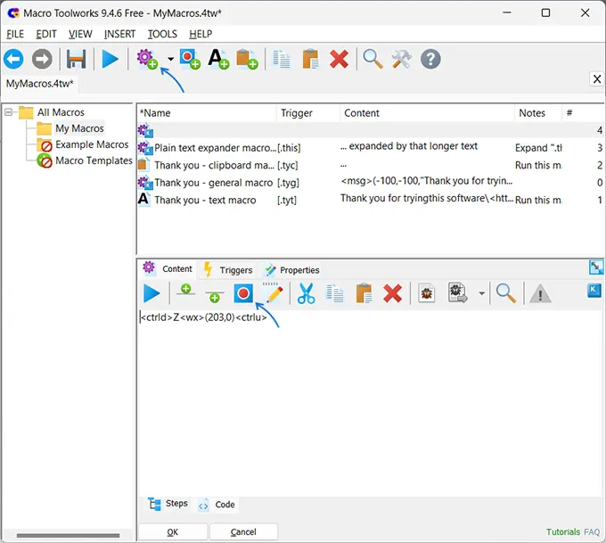
Task: Click the record new macro toolbar icon
Action: point(190,59)
